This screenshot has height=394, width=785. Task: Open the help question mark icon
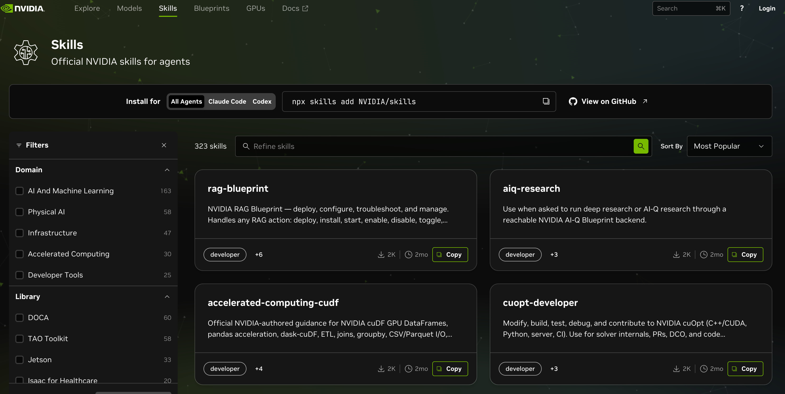(742, 8)
